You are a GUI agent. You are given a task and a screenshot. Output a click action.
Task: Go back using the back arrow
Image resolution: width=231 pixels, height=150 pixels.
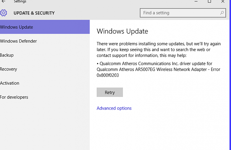pyautogui.click(x=3, y=1)
